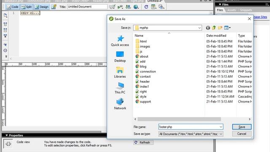This screenshot has height=152, width=270.
Task: Click the Collapse Selection icon
Action: [5, 30]
